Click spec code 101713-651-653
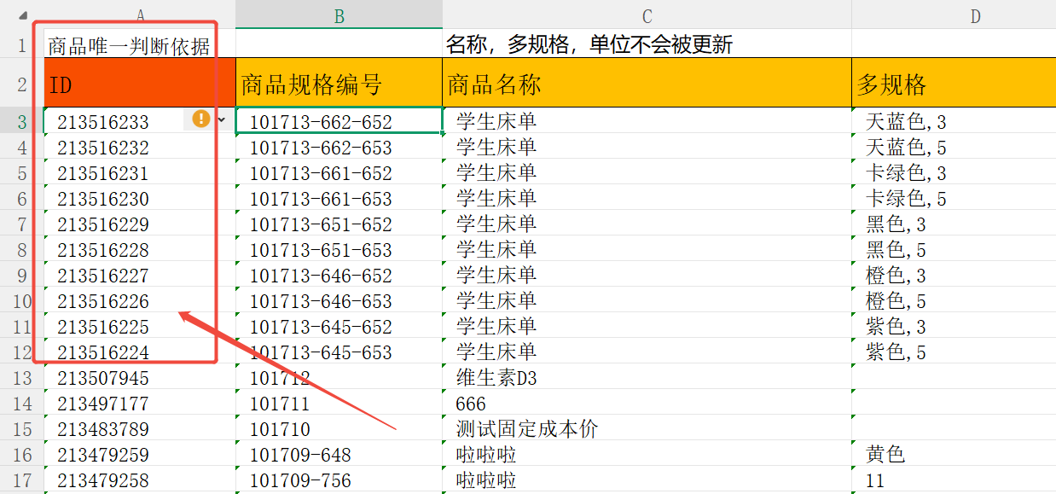Screen dimensions: 1056x494 [321, 250]
